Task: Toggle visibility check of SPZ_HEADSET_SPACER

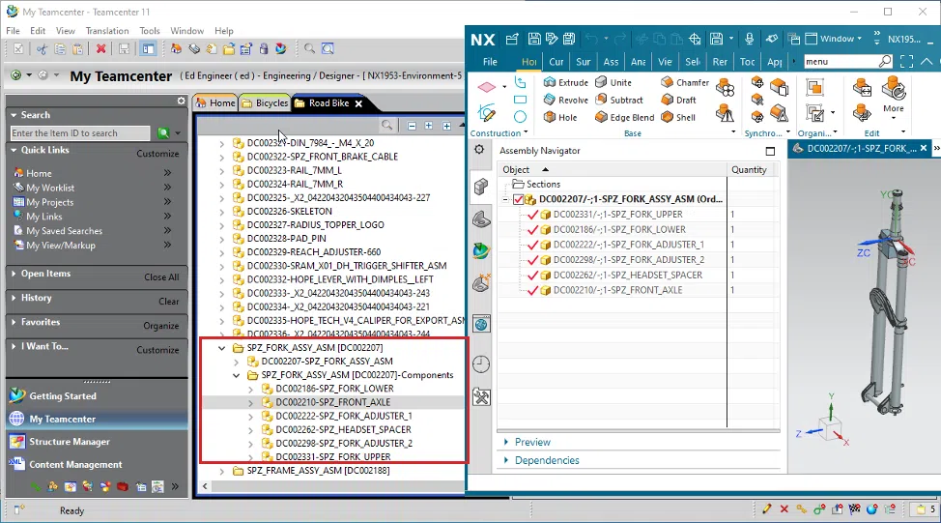Action: (532, 275)
